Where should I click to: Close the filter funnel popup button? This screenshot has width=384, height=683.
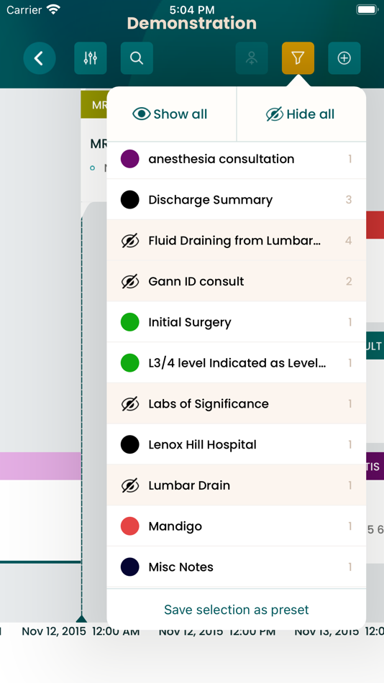[298, 58]
